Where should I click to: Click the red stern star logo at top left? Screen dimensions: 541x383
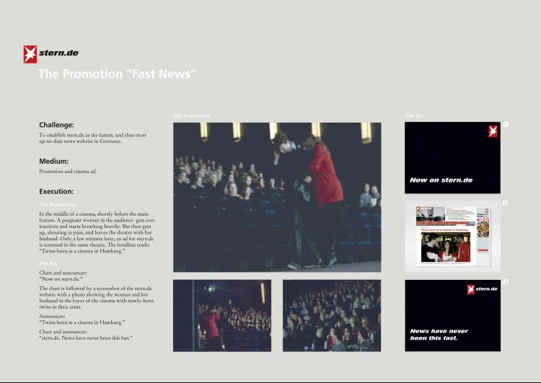pyautogui.click(x=30, y=54)
